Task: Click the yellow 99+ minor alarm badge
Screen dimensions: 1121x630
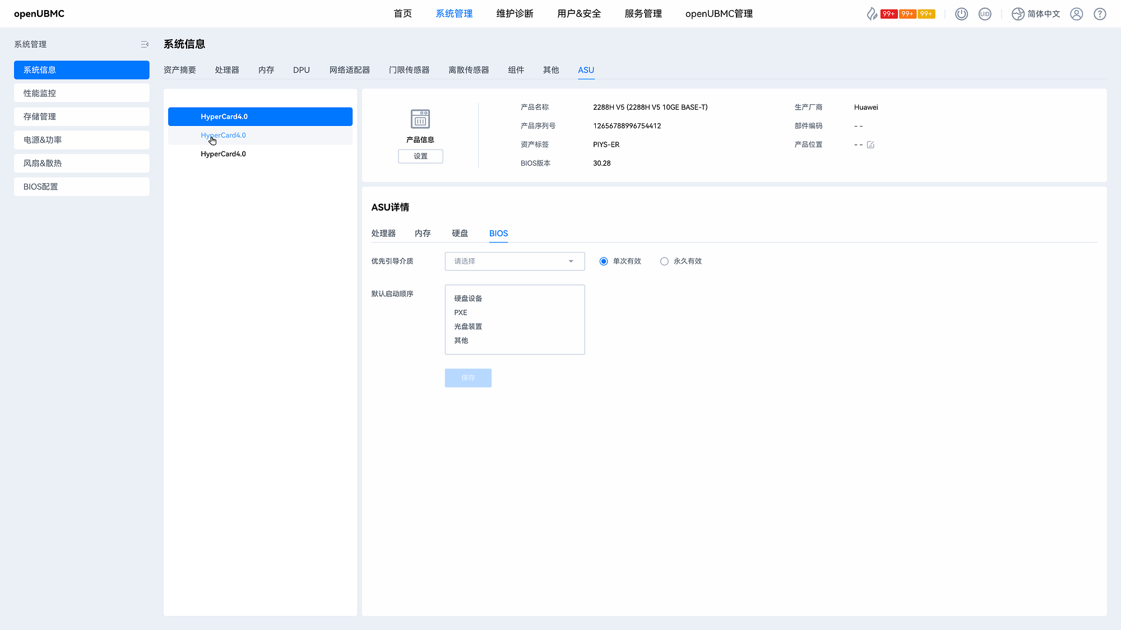Action: [927, 14]
